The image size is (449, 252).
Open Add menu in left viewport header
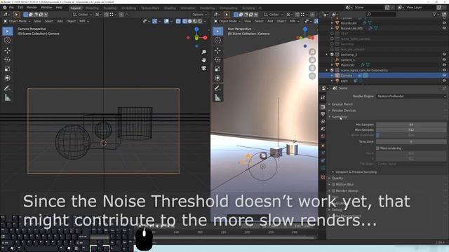pos(60,21)
